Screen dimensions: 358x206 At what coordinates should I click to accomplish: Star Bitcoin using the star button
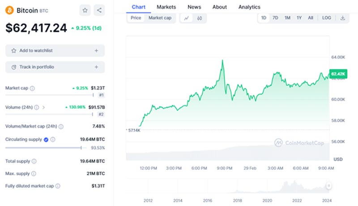click(x=85, y=10)
